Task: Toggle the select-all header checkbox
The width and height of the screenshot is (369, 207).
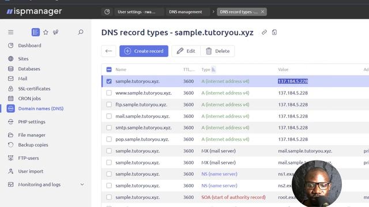Action: (x=109, y=70)
